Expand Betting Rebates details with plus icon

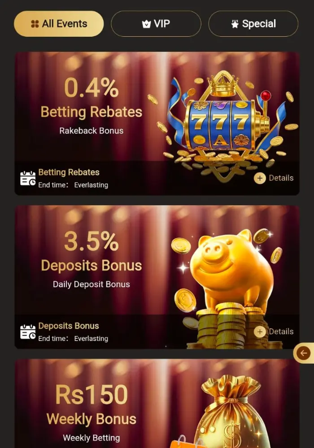(x=260, y=178)
